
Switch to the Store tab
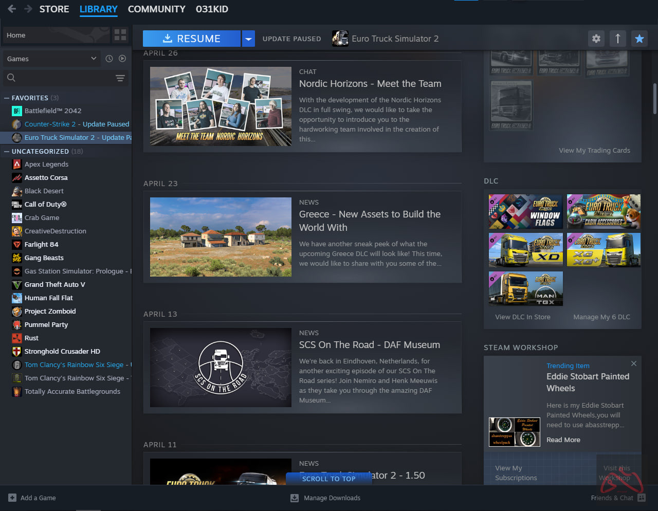point(54,9)
